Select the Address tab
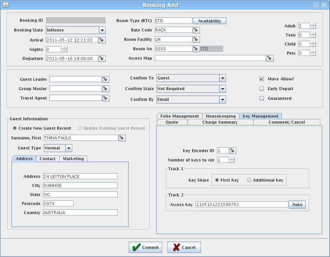 point(24,159)
